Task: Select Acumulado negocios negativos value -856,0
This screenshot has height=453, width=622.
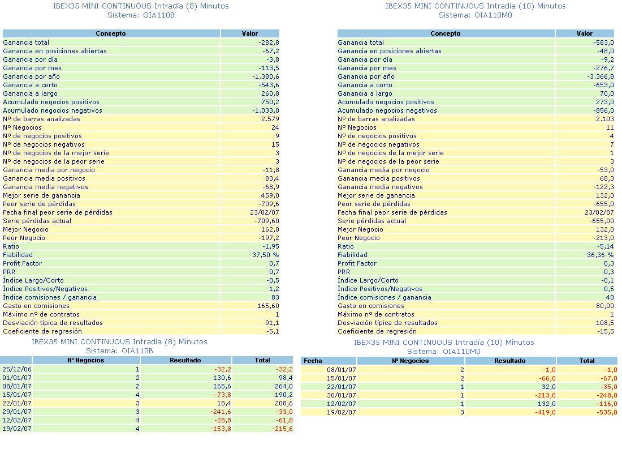Action: tap(603, 110)
